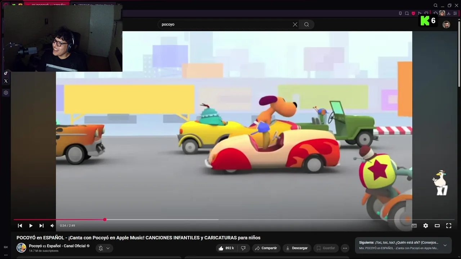The image size is (461, 259).
Task: Dislike the Pocoyó video
Action: [x=243, y=248]
